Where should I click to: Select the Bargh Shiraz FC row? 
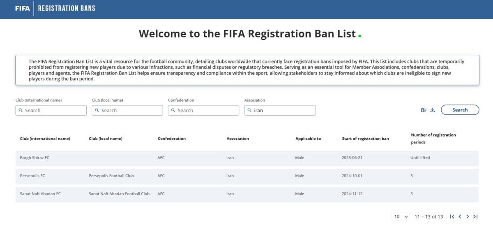(246, 158)
